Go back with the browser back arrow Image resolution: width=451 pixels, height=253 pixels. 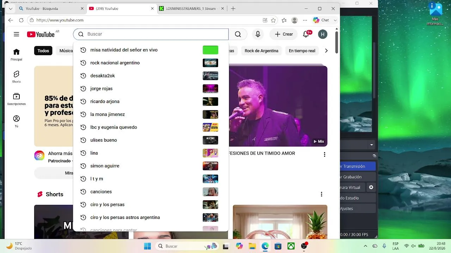point(11,20)
